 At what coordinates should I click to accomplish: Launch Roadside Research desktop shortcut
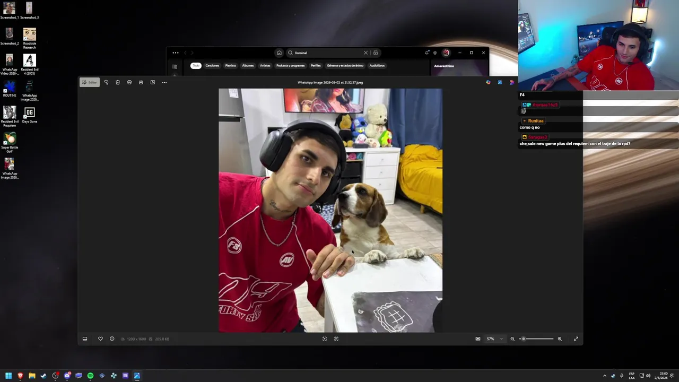click(29, 38)
